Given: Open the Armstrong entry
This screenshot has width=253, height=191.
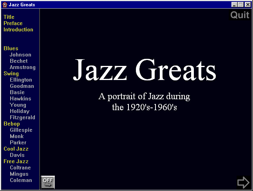Looking at the screenshot, I should pos(23,67).
